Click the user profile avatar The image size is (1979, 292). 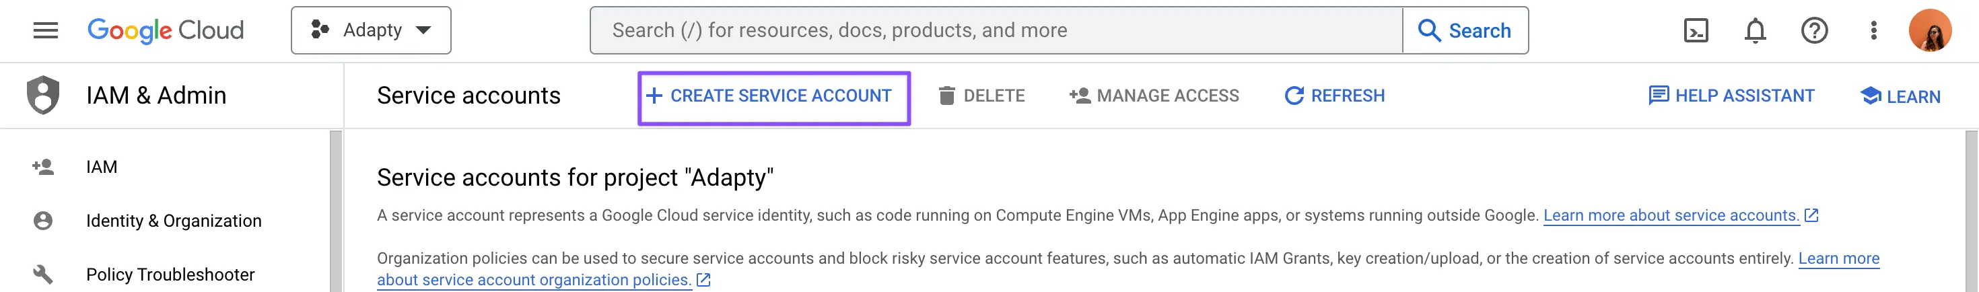pos(1930,31)
